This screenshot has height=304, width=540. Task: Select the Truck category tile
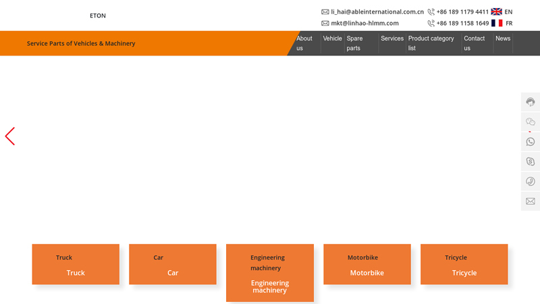76,264
